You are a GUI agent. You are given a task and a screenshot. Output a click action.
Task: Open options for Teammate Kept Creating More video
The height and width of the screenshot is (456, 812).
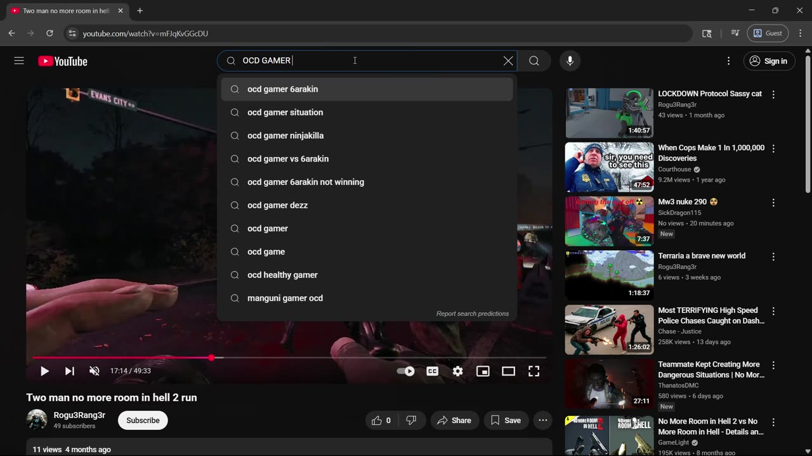(773, 365)
